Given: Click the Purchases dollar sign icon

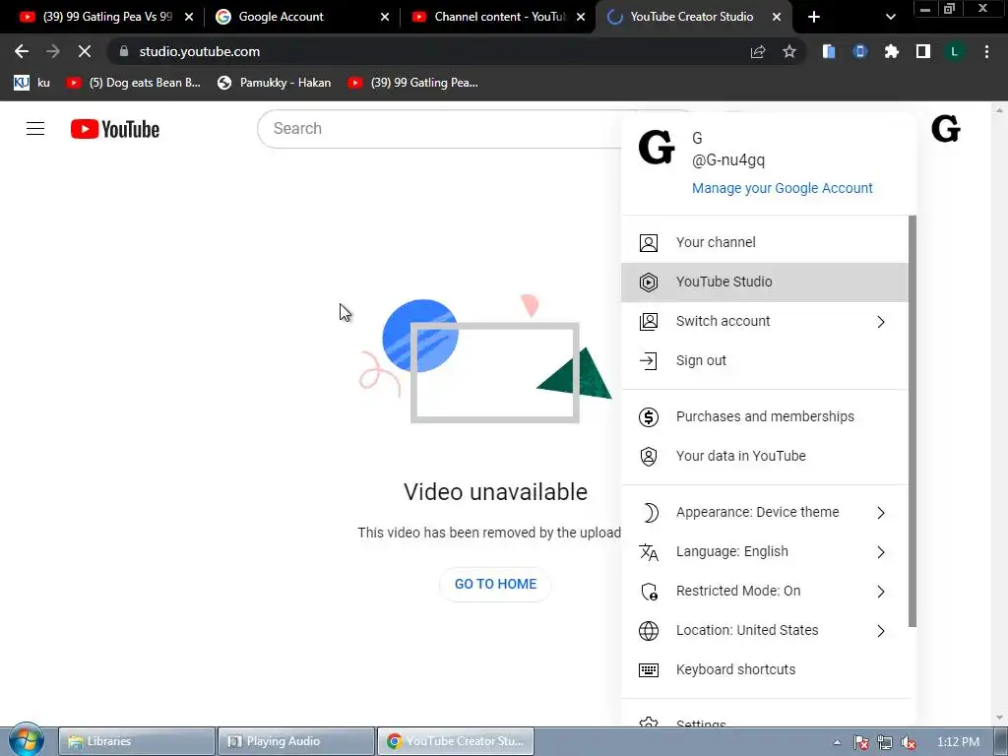Looking at the screenshot, I should point(649,417).
